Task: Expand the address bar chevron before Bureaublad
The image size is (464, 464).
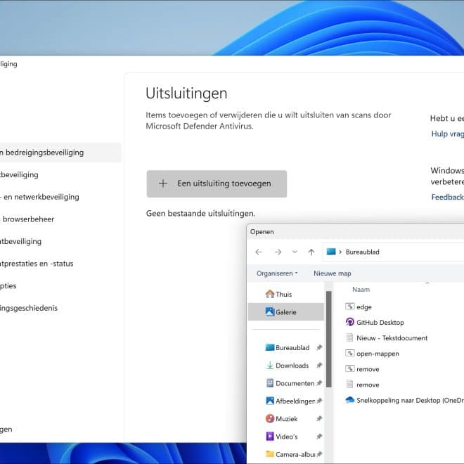Action: (340, 252)
